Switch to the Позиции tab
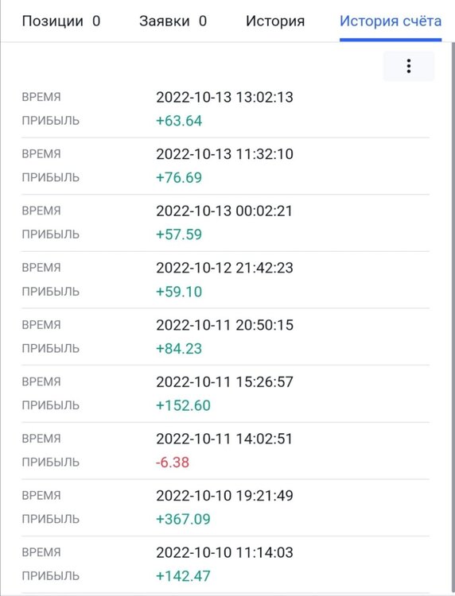 click(x=61, y=21)
